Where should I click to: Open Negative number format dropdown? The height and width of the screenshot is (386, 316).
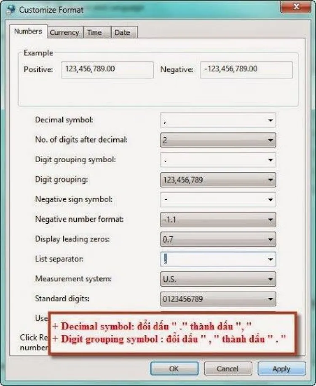270,220
